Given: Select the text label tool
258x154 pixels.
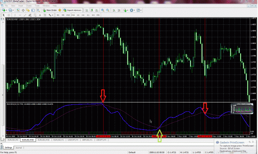Looking at the screenshot, I should (x=45, y=15).
